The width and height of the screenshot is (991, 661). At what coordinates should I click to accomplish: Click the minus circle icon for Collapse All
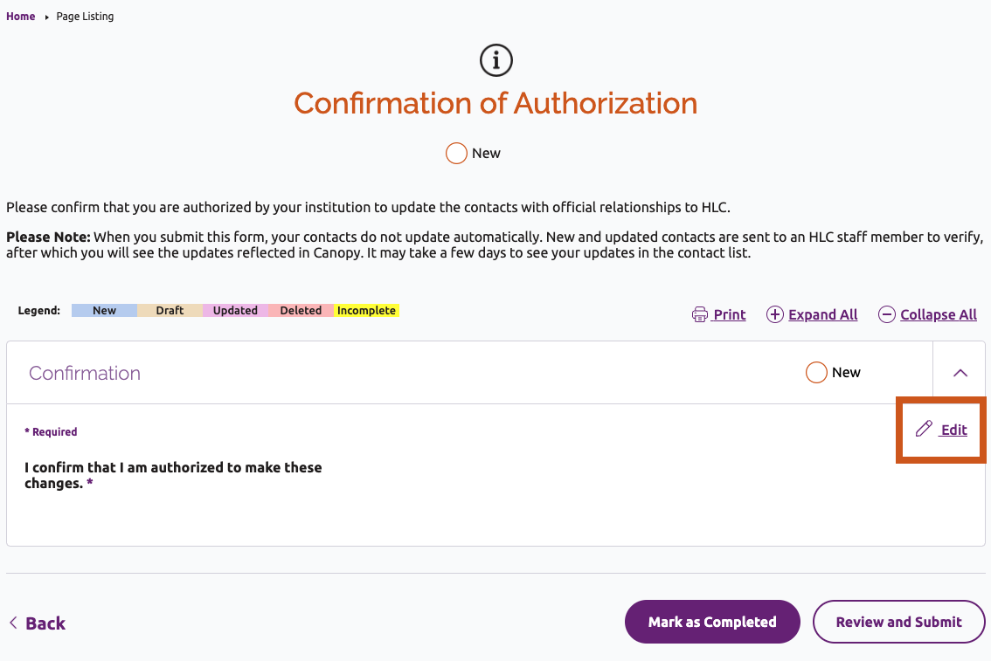point(887,314)
